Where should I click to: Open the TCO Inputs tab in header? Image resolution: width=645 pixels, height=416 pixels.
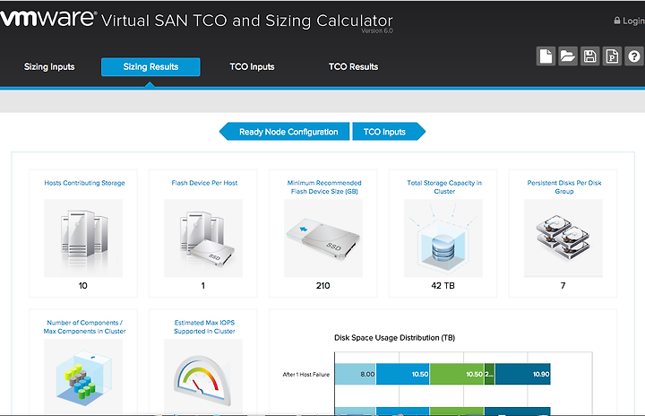[252, 66]
